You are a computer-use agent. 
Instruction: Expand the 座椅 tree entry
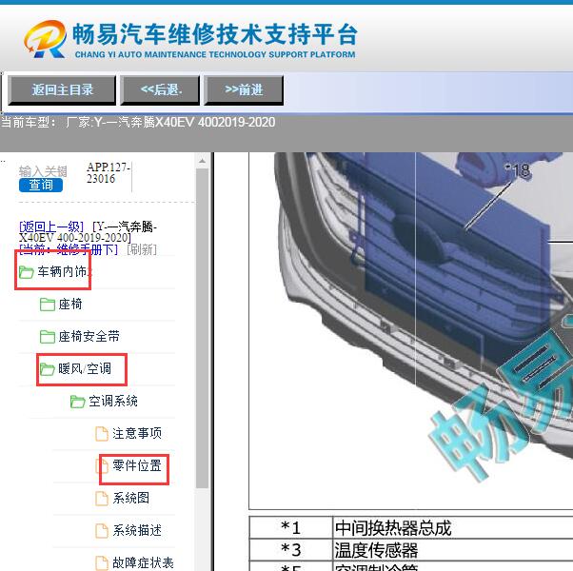click(x=70, y=304)
